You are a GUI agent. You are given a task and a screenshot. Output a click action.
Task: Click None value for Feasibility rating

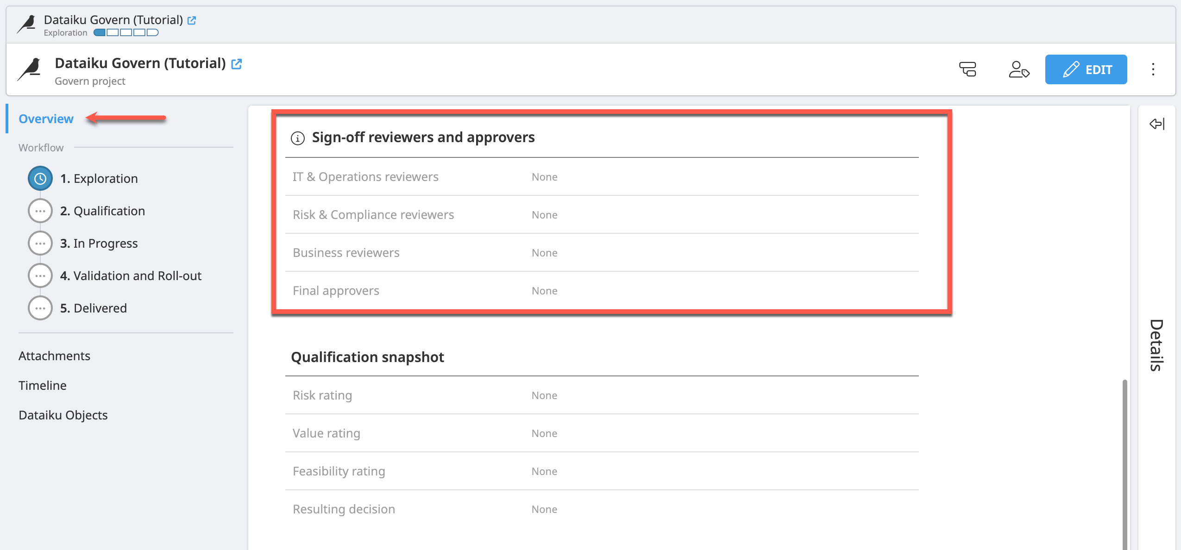point(544,471)
